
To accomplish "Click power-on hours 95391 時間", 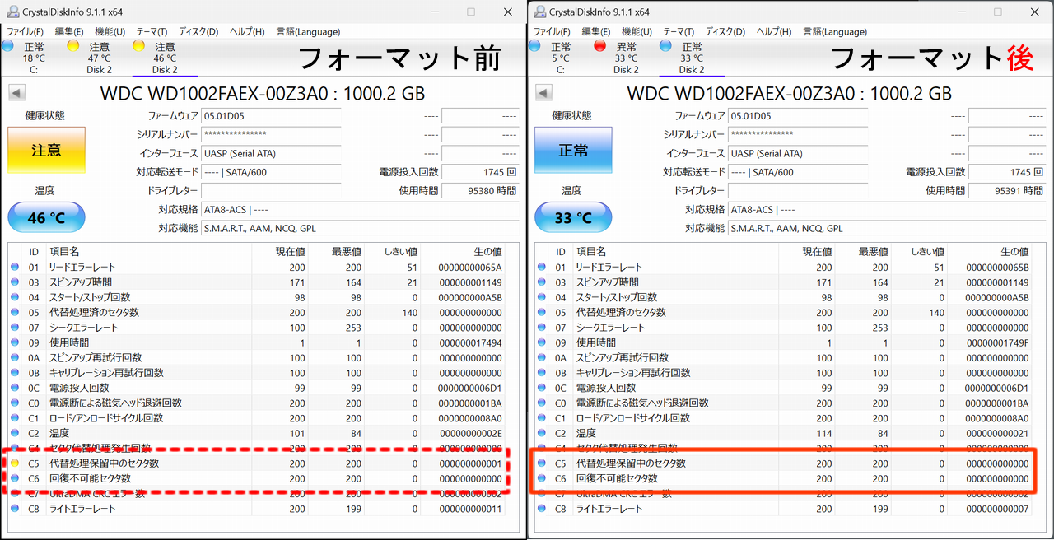I will coord(1007,190).
